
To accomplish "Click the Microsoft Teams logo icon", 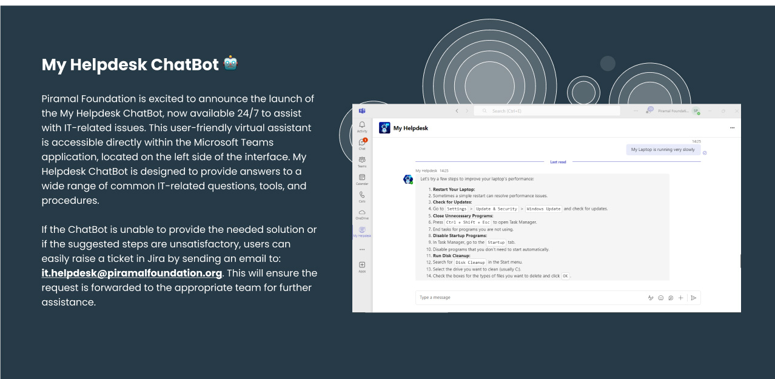I will (x=362, y=111).
